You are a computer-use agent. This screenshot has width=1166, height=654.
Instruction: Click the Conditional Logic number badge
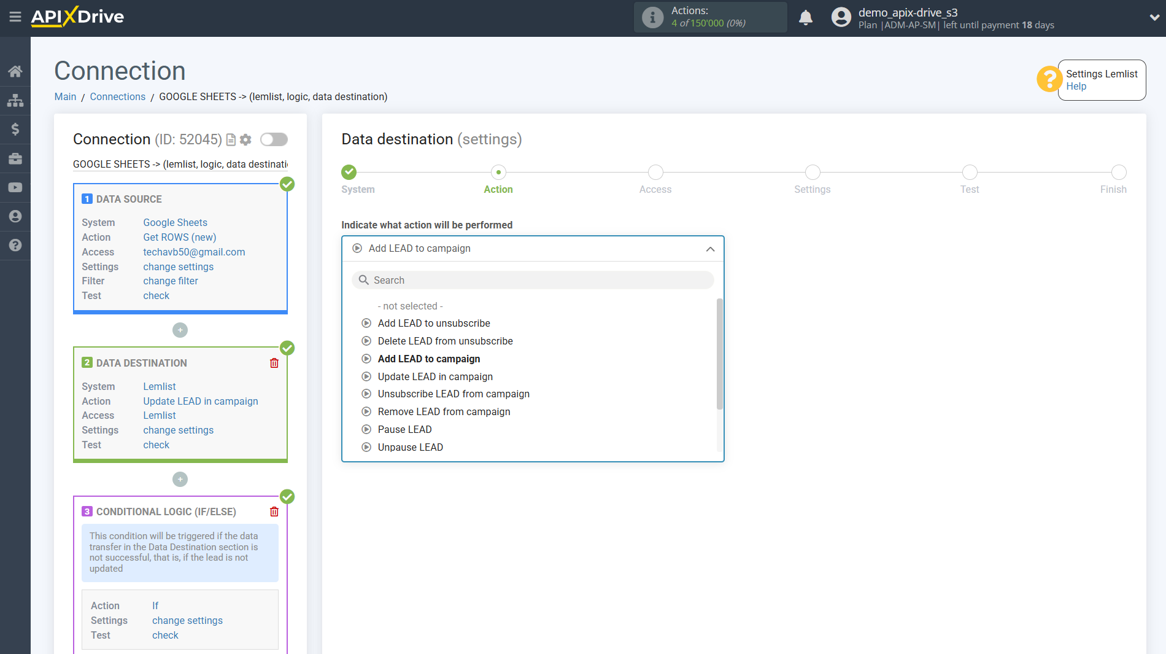[87, 512]
